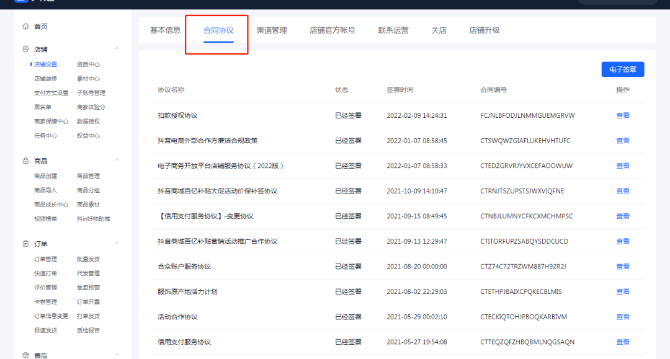Open 商品管理 in the sidebar
Screen dimensions: 670x359
(88, 176)
